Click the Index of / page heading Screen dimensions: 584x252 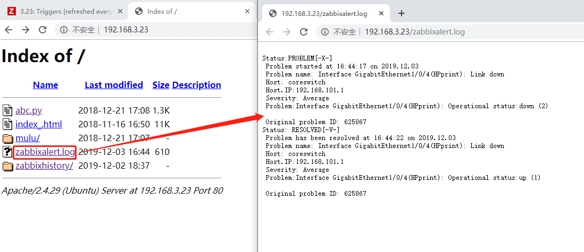[x=43, y=56]
